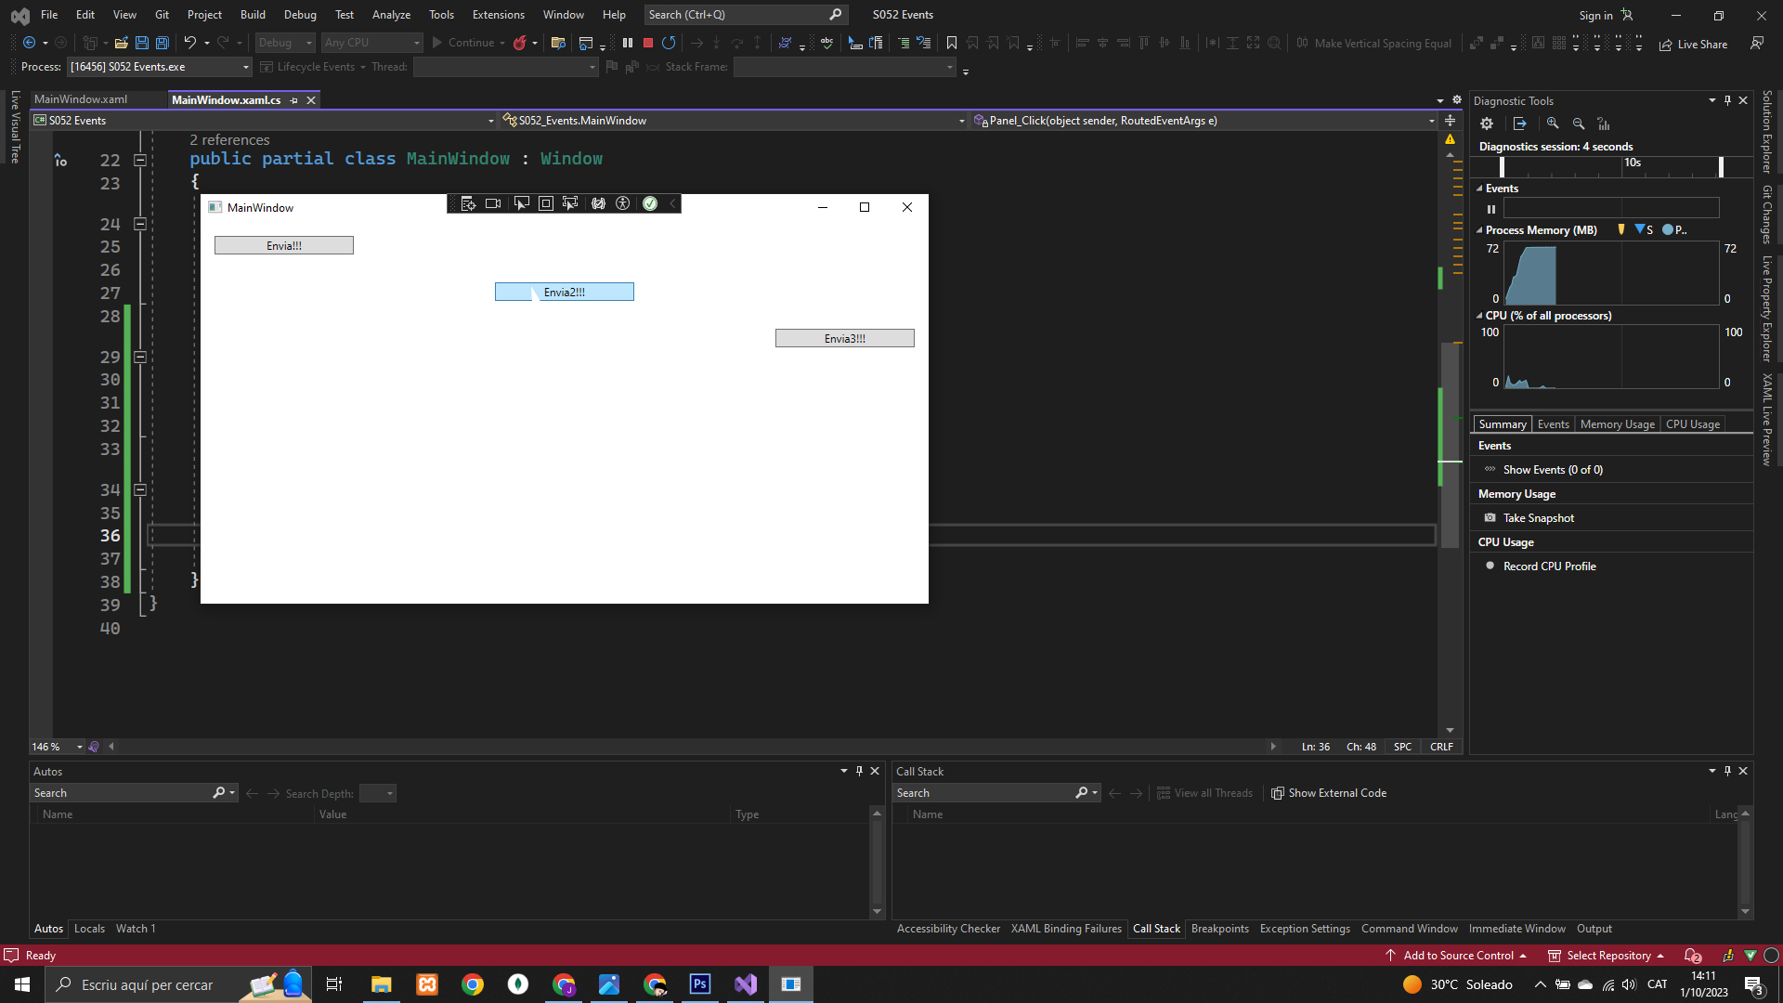Click the Hot Reload flame icon
The width and height of the screenshot is (1783, 1003).
pyautogui.click(x=520, y=43)
